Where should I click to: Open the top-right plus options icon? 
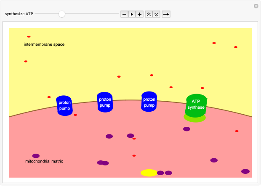point(256,6)
